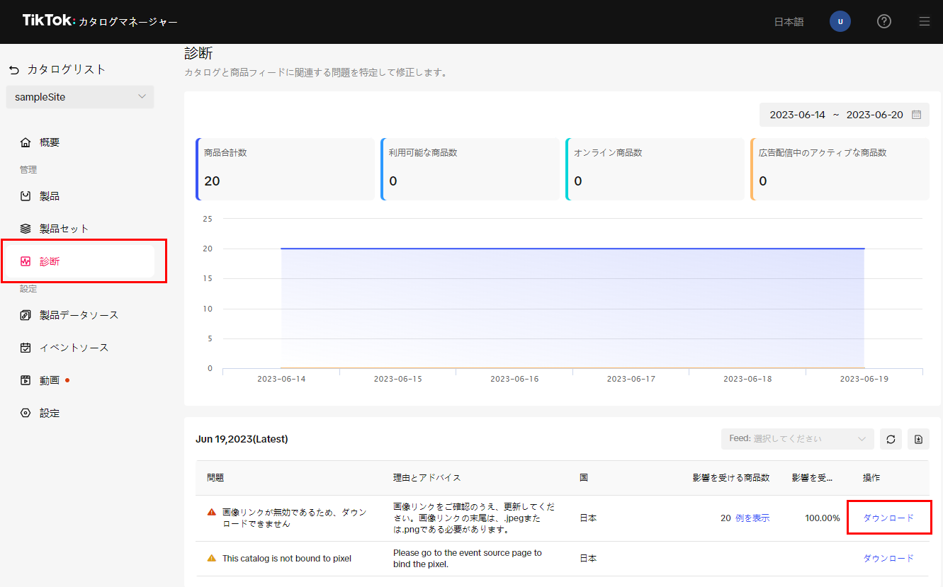Click the refresh icon button
This screenshot has width=943, height=587.
[891, 439]
